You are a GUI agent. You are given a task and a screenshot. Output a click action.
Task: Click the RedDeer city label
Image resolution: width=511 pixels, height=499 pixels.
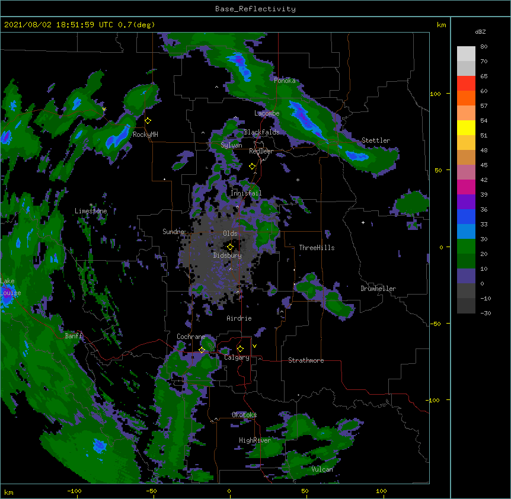[x=261, y=151]
